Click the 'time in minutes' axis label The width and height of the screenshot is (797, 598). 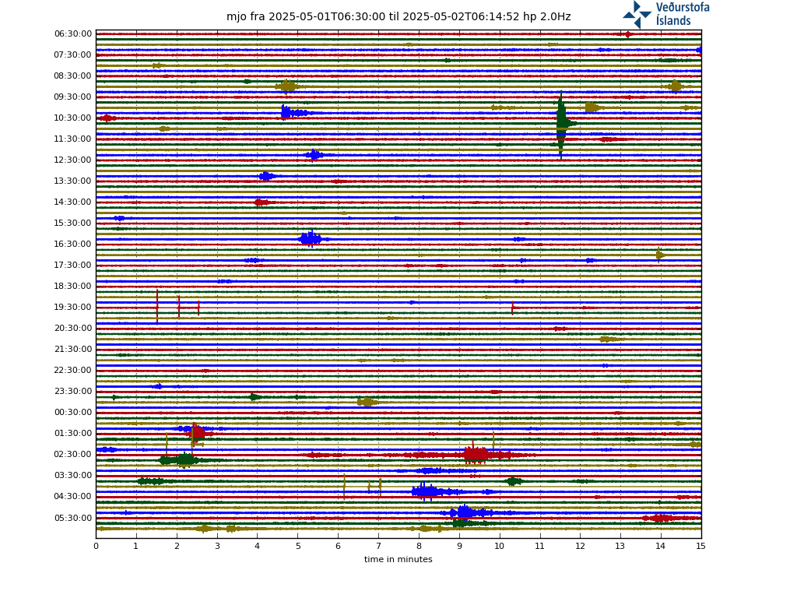(x=398, y=559)
